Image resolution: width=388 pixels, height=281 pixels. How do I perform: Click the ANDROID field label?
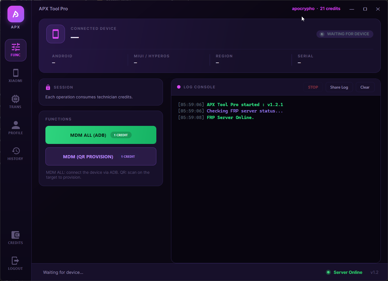click(x=62, y=56)
